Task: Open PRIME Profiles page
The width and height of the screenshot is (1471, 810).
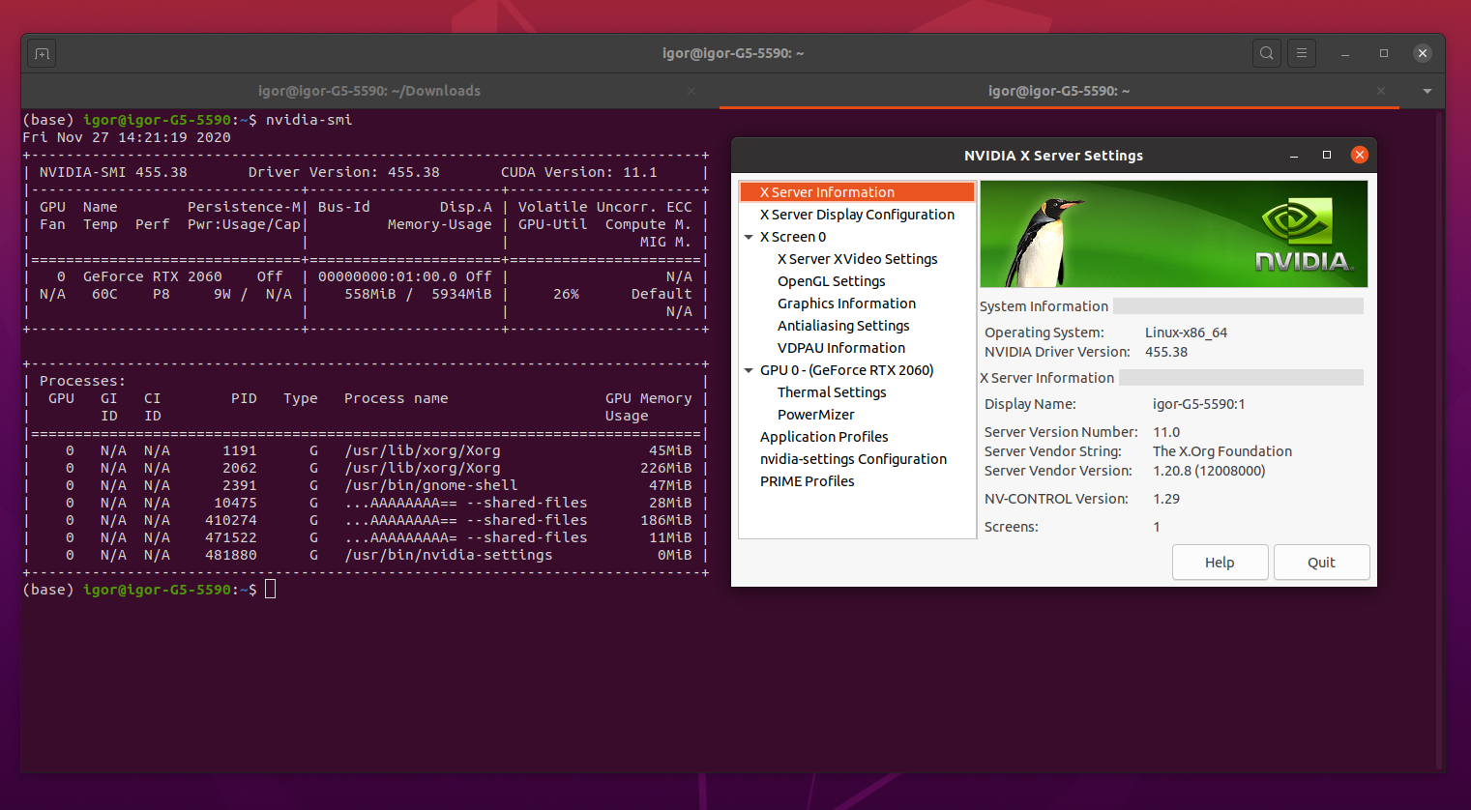Action: [808, 481]
